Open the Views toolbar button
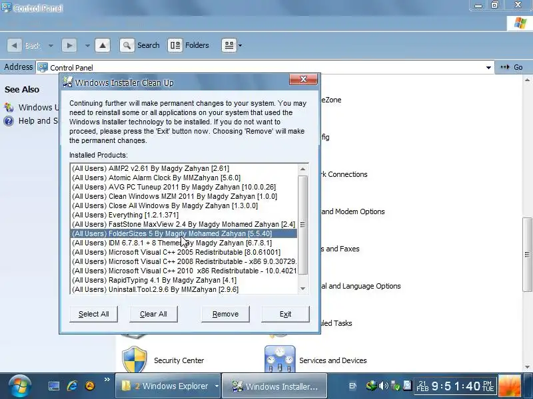Viewport: 533px width, 399px height. (x=229, y=45)
